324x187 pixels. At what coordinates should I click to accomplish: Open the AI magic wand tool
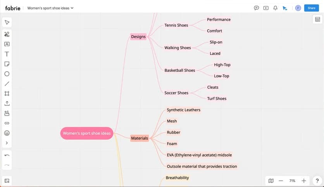7,34
